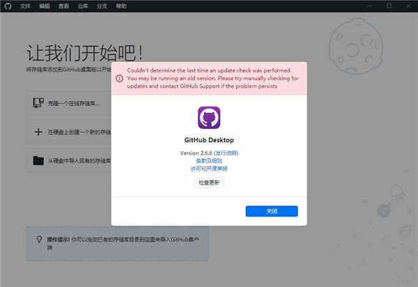Minimize the GitHub Desktop window
The width and height of the screenshot is (418, 287).
[369, 6]
